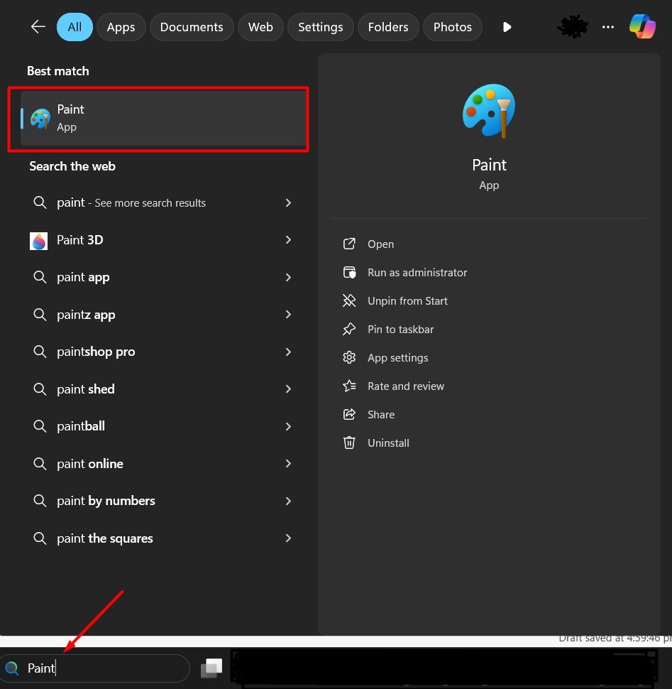Select Rate and review
The width and height of the screenshot is (672, 689).
pyautogui.click(x=406, y=386)
